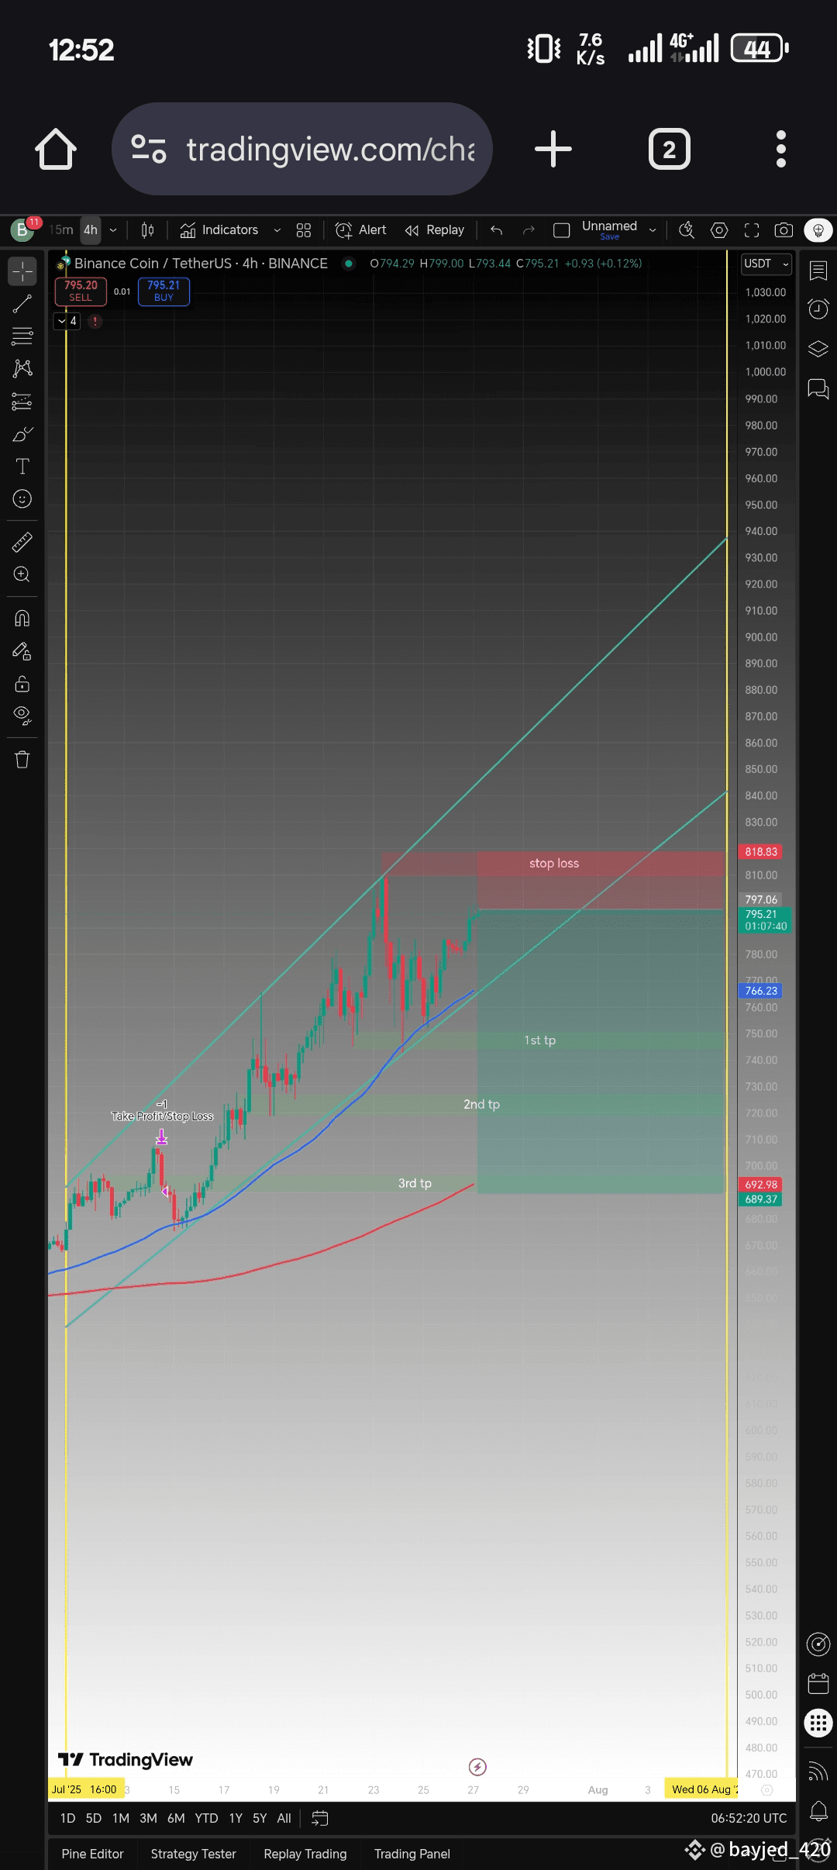Open the watchlist panel icon

pyautogui.click(x=818, y=271)
